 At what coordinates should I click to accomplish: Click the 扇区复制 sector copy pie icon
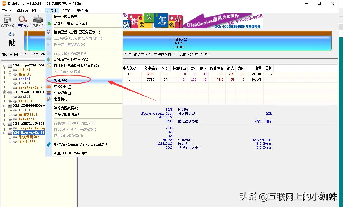click(48, 99)
